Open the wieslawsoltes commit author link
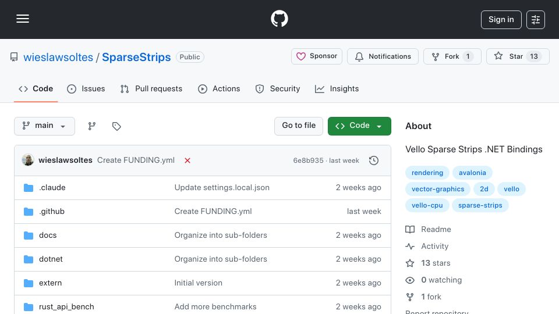Image resolution: width=559 pixels, height=314 pixels. (65, 160)
